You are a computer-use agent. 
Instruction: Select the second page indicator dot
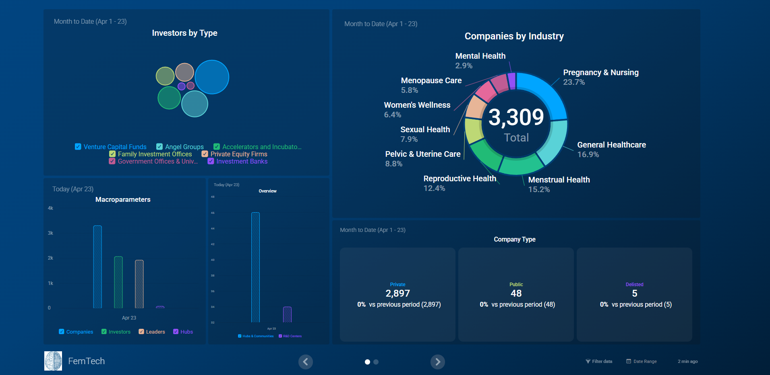[x=376, y=362]
